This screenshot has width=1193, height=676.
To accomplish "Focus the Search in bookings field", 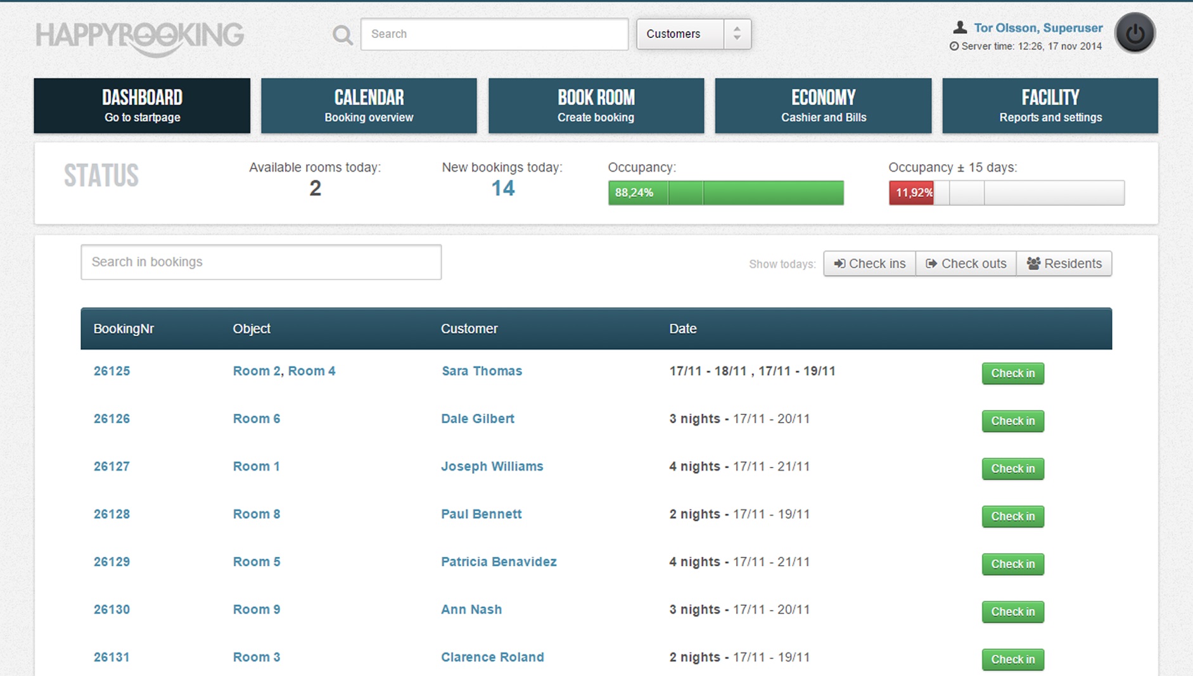I will pyautogui.click(x=261, y=262).
